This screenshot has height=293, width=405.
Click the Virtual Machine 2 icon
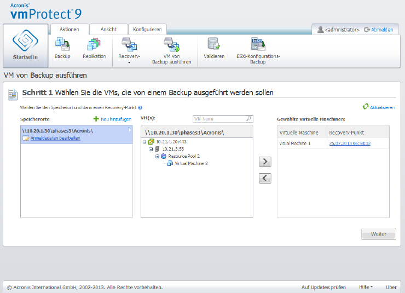coord(170,163)
